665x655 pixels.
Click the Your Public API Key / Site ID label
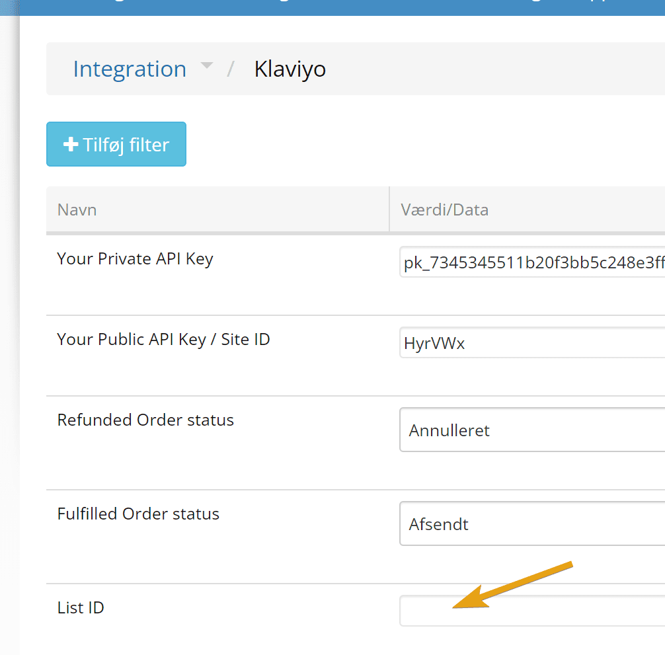tap(163, 340)
